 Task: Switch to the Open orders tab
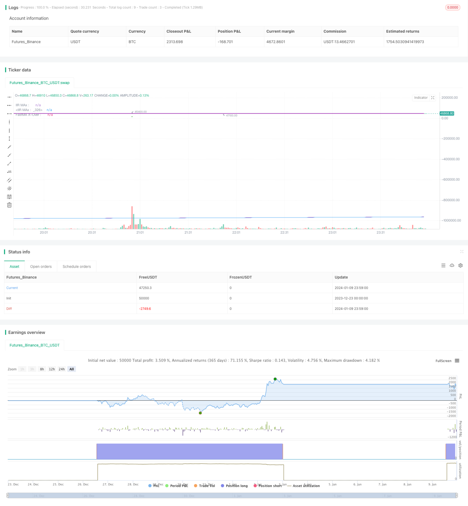(41, 267)
